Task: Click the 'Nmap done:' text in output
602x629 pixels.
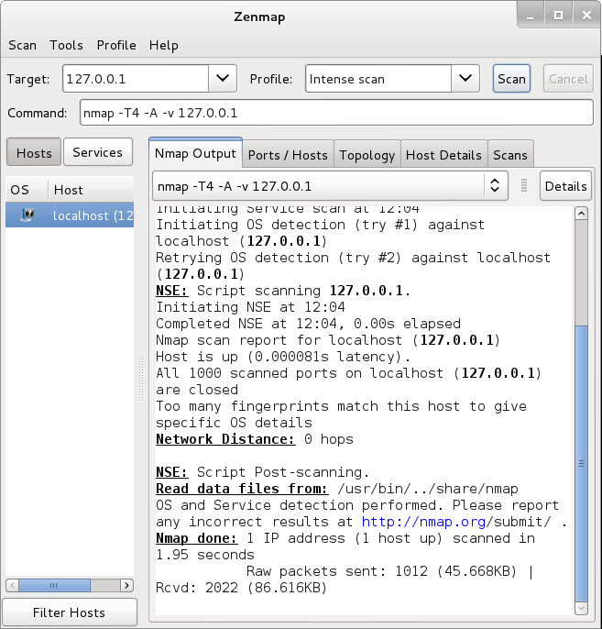Action: [196, 538]
